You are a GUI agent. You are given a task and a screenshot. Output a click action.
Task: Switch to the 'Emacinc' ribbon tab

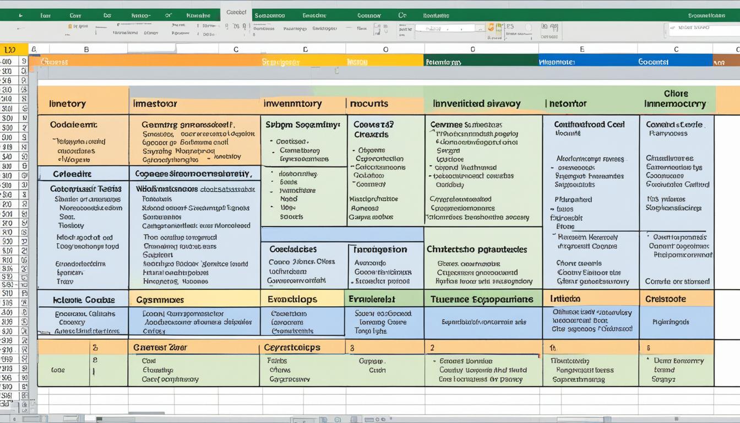tap(314, 15)
